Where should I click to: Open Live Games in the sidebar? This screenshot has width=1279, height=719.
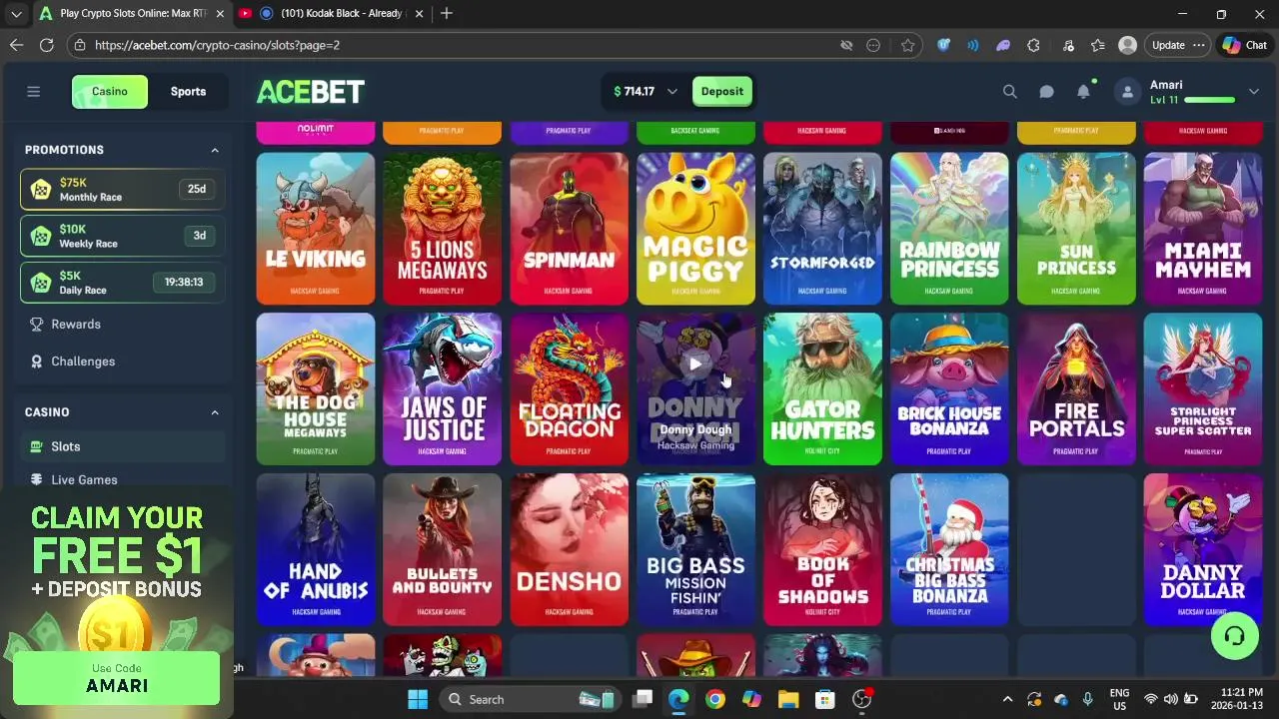[x=122, y=479]
